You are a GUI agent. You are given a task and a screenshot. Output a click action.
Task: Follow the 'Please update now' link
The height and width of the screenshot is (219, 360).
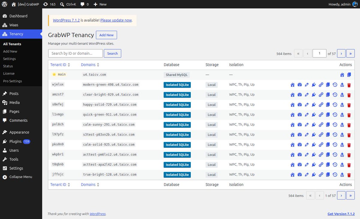click(116, 20)
